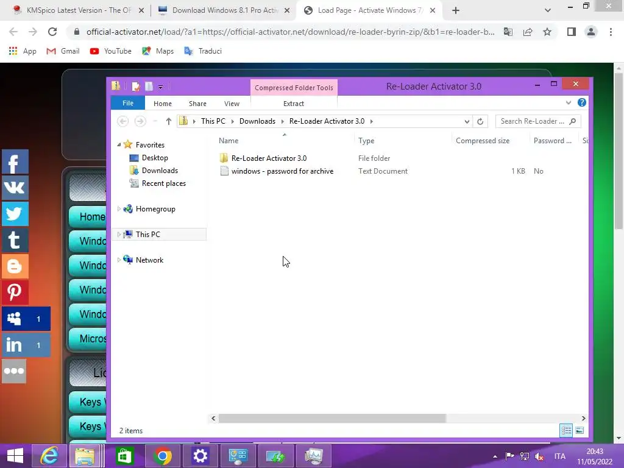Screen dimensions: 624x468
Task: Click the Pinterest share icon
Action: [x=15, y=292]
